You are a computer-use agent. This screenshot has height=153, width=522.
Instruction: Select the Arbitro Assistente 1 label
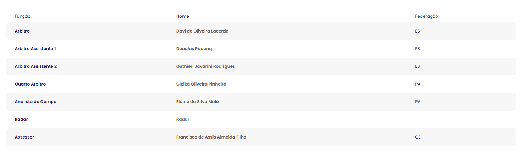(35, 49)
